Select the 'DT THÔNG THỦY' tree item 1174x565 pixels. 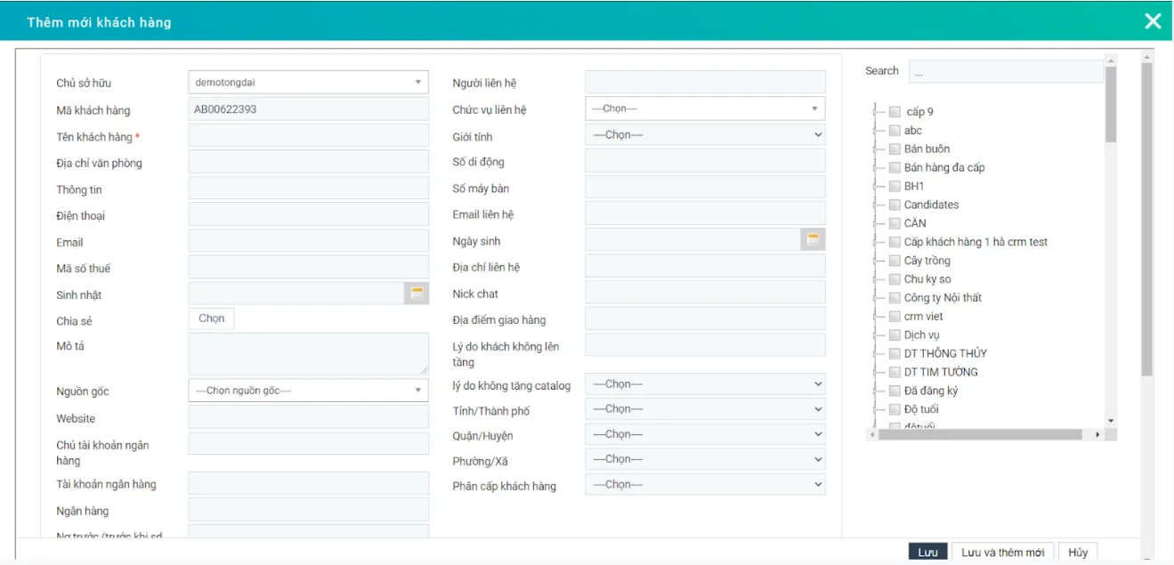point(945,354)
